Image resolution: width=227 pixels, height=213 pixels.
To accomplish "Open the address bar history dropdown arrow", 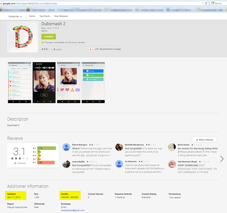I will [x=202, y=3].
